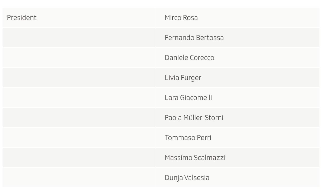The height and width of the screenshot is (190, 322).
Task: Click the blank cell left of Lara Giacomelli
Action: (79, 98)
